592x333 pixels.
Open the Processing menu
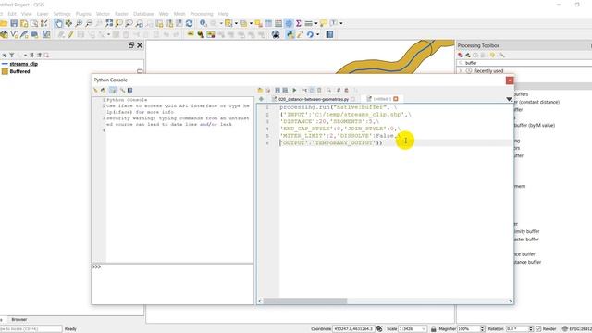click(x=202, y=14)
